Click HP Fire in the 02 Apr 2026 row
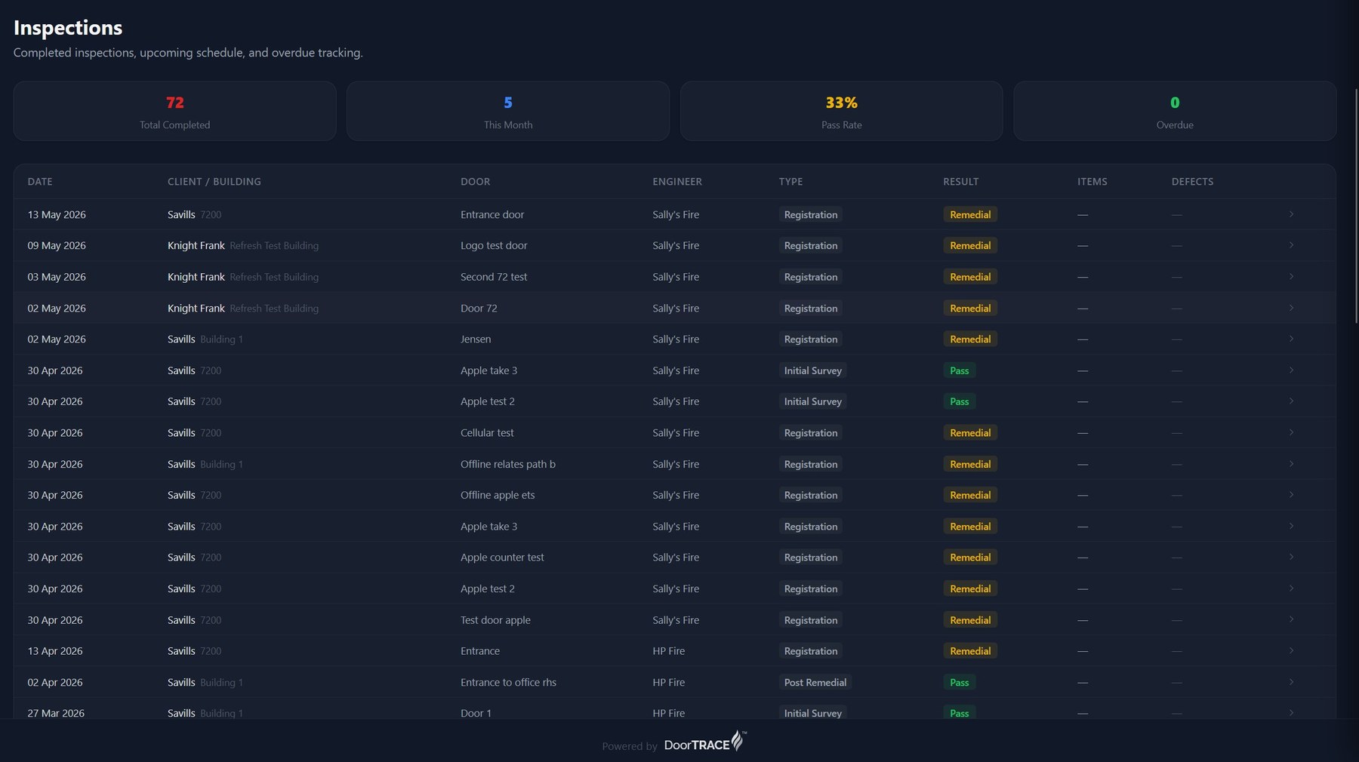The image size is (1359, 762). pyautogui.click(x=669, y=682)
